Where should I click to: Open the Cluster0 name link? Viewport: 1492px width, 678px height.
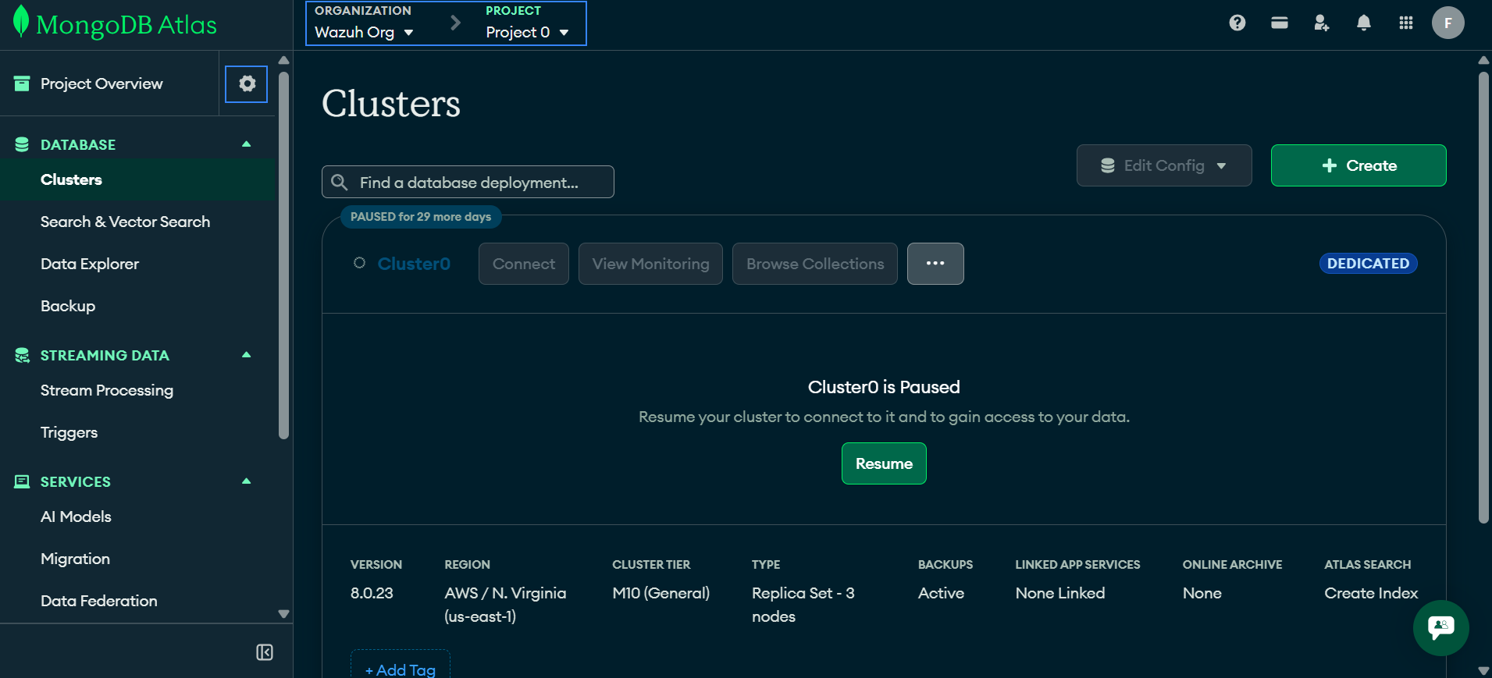point(414,264)
